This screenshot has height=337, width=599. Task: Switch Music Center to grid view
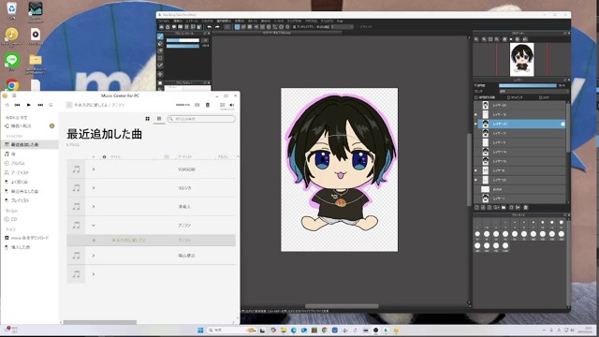click(148, 119)
